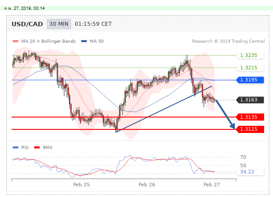Click the 1.3235 resistance price tag
273x197 pixels.
click(250, 55)
